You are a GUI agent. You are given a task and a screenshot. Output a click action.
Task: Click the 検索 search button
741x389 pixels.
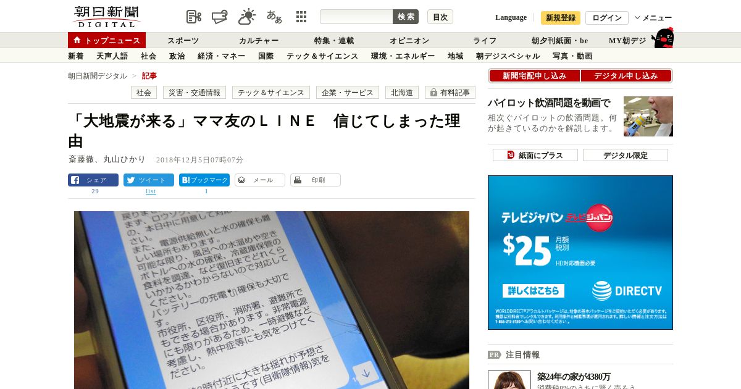tap(406, 17)
